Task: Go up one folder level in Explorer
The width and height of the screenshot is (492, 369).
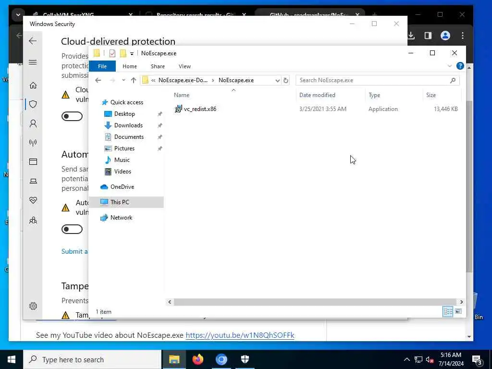Action: pyautogui.click(x=134, y=80)
